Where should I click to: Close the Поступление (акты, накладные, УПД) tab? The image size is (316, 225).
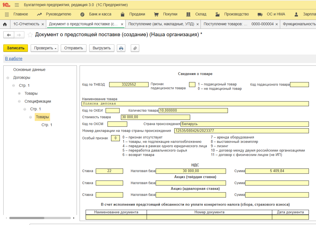point(198,24)
